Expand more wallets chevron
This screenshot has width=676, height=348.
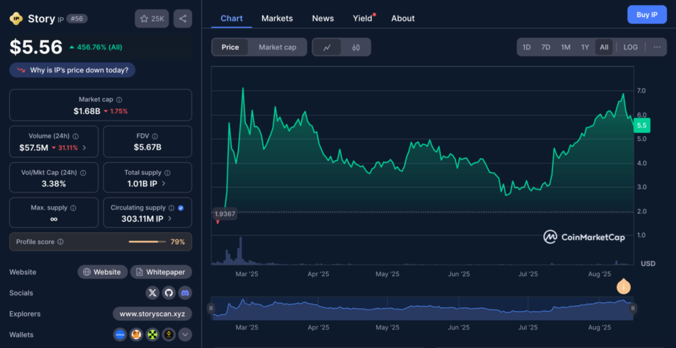coord(185,335)
